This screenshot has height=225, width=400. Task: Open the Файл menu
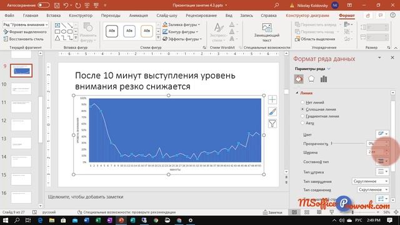click(9, 15)
